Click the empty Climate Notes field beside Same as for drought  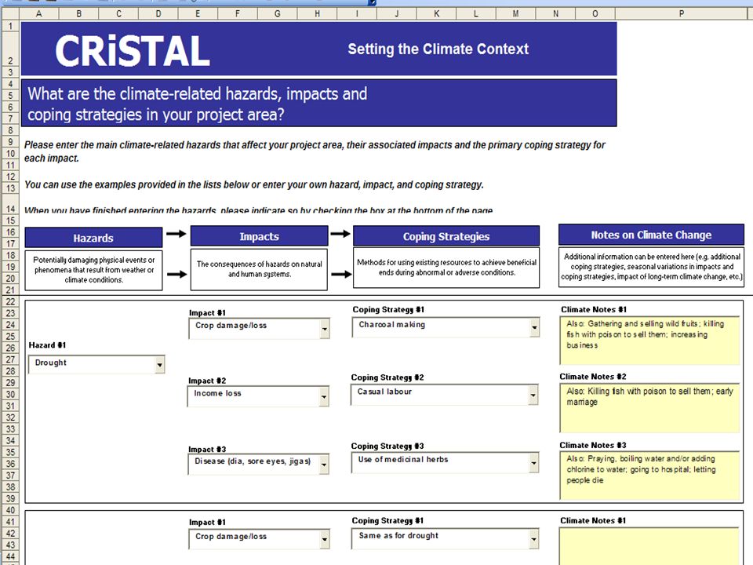pyautogui.click(x=649, y=547)
